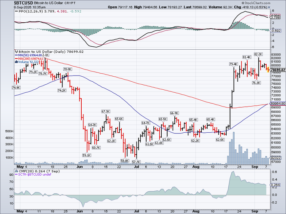Click the red MA(200) line swatch in legend
The height and width of the screenshot is (214, 286).
point(16,59)
